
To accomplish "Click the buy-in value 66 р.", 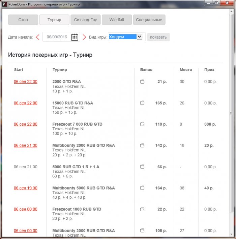I will (x=162, y=167).
